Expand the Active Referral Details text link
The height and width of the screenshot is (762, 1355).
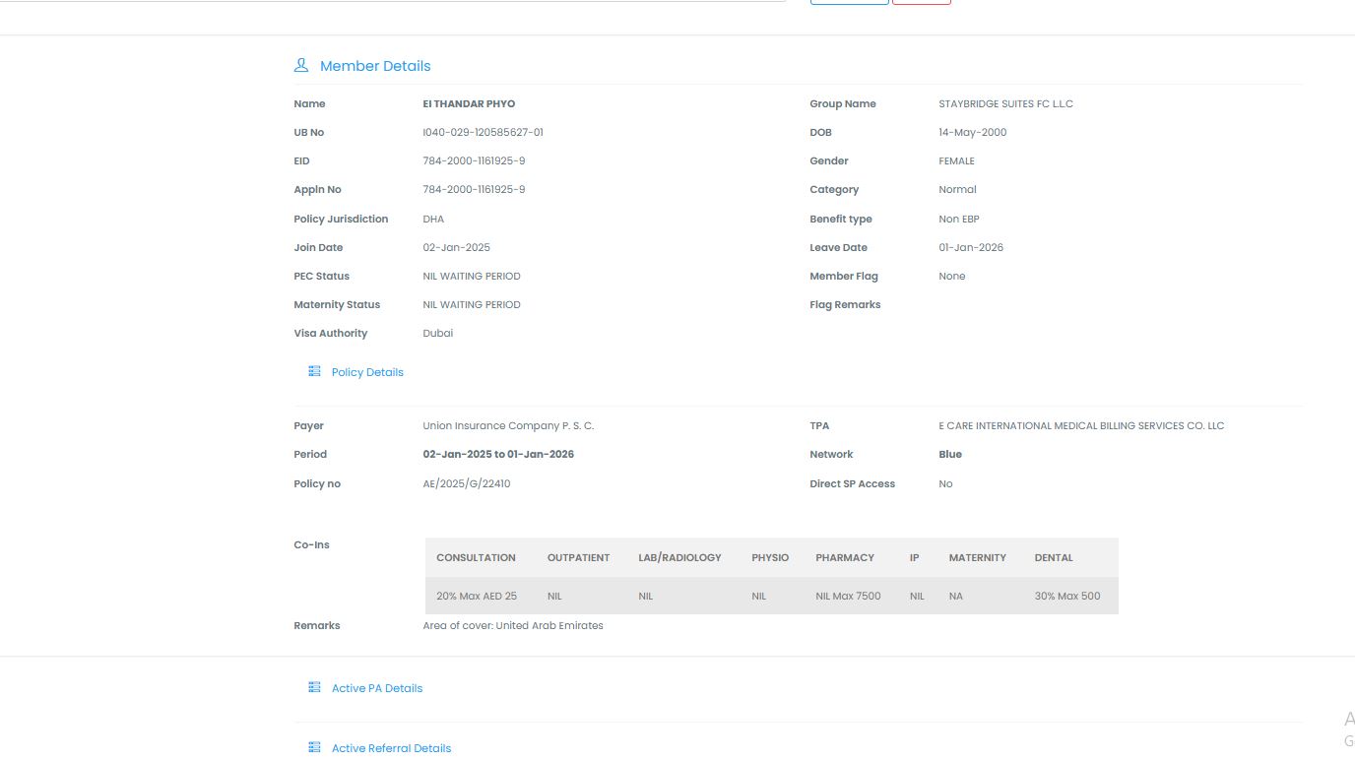coord(391,748)
